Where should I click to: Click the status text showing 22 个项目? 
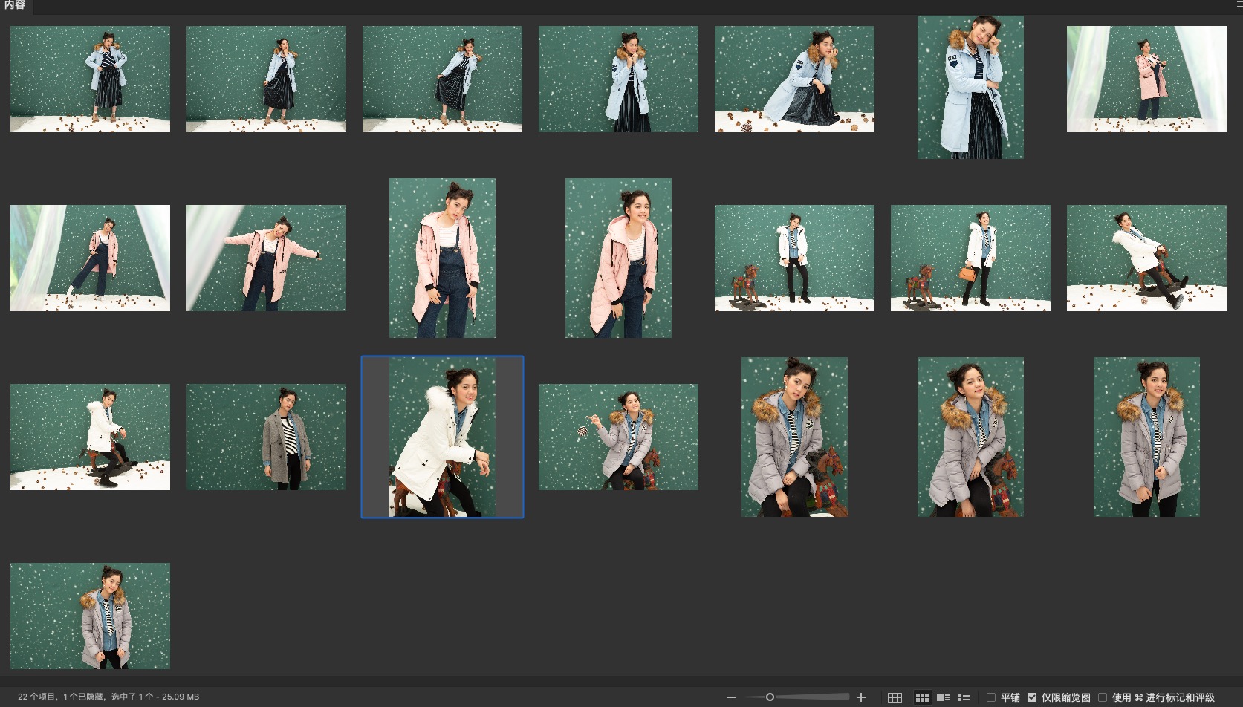pos(108,697)
